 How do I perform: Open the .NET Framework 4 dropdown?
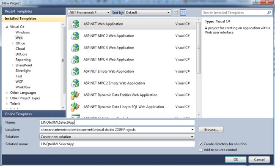click(x=89, y=12)
